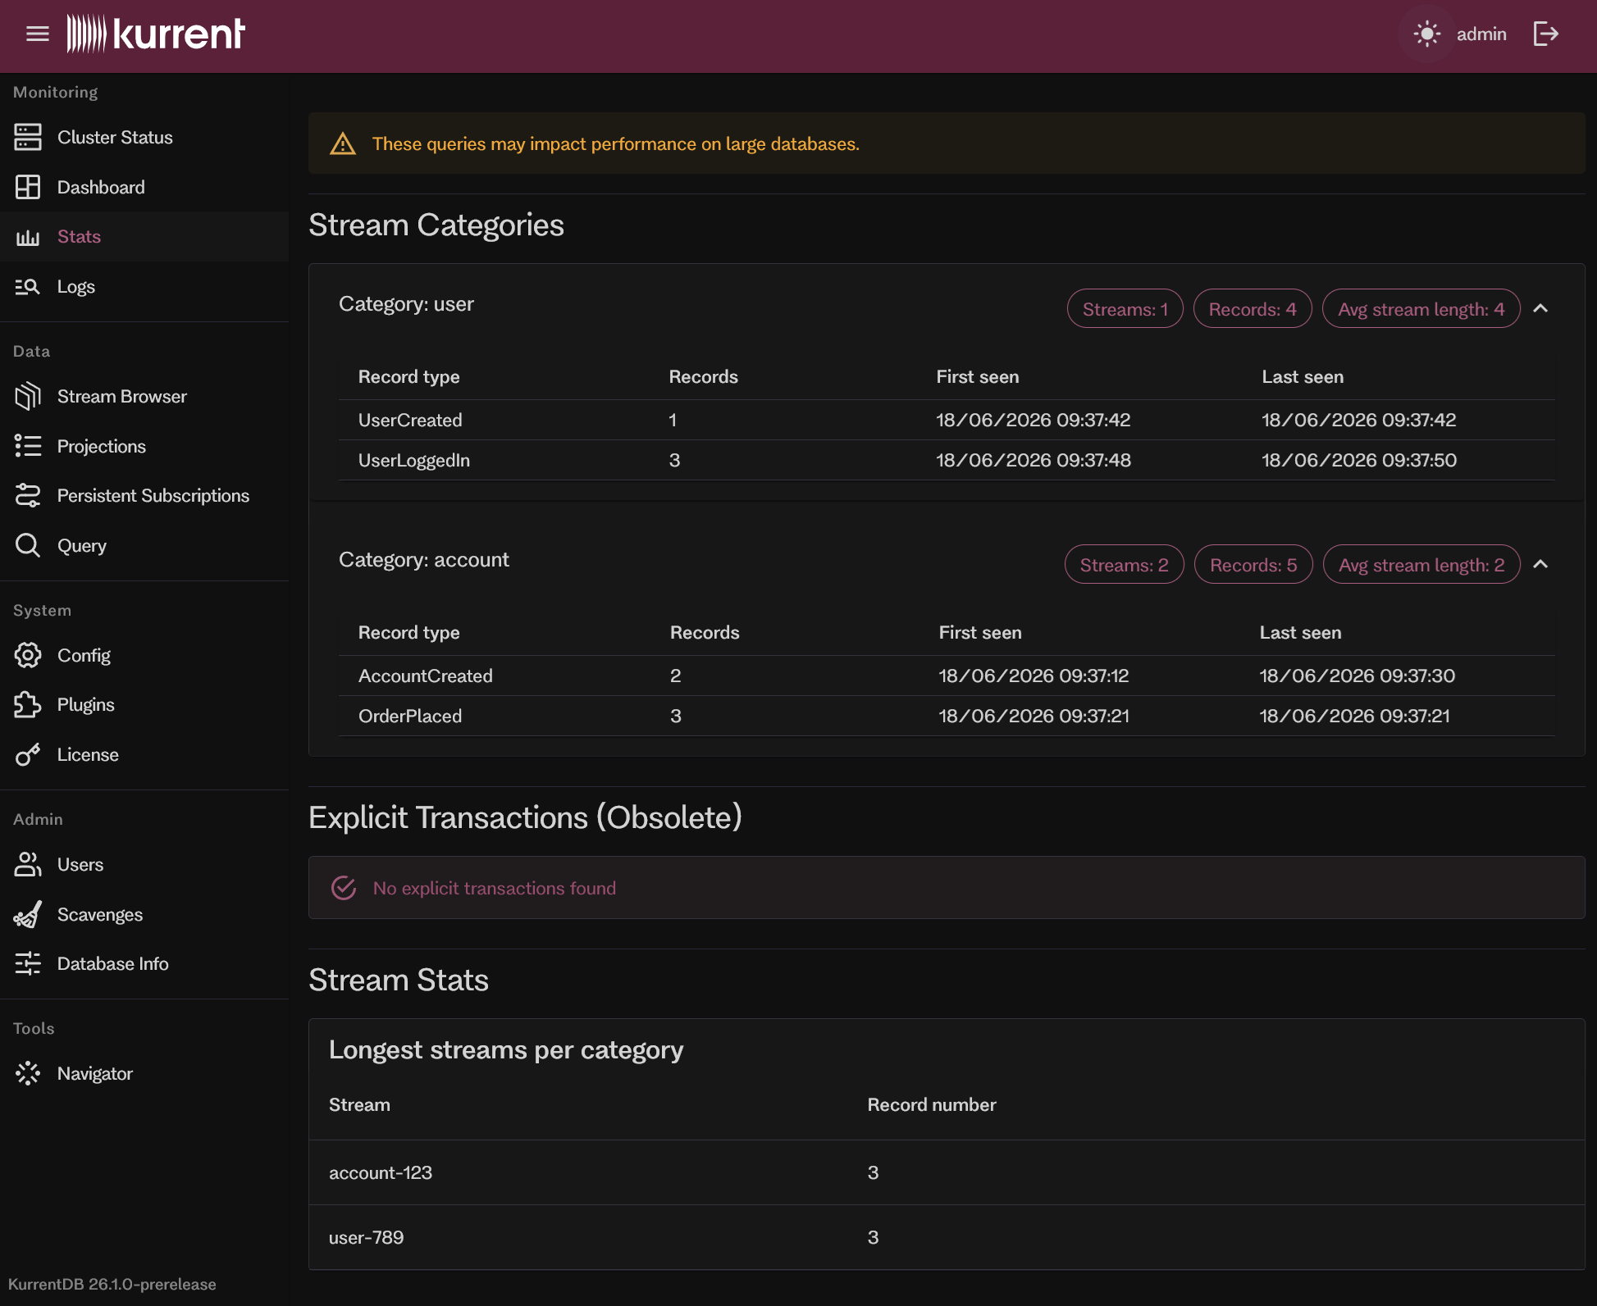Open Logs page
The image size is (1597, 1306).
(x=144, y=286)
